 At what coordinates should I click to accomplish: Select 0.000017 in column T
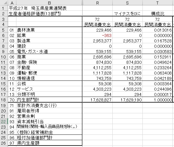tap(158, 95)
